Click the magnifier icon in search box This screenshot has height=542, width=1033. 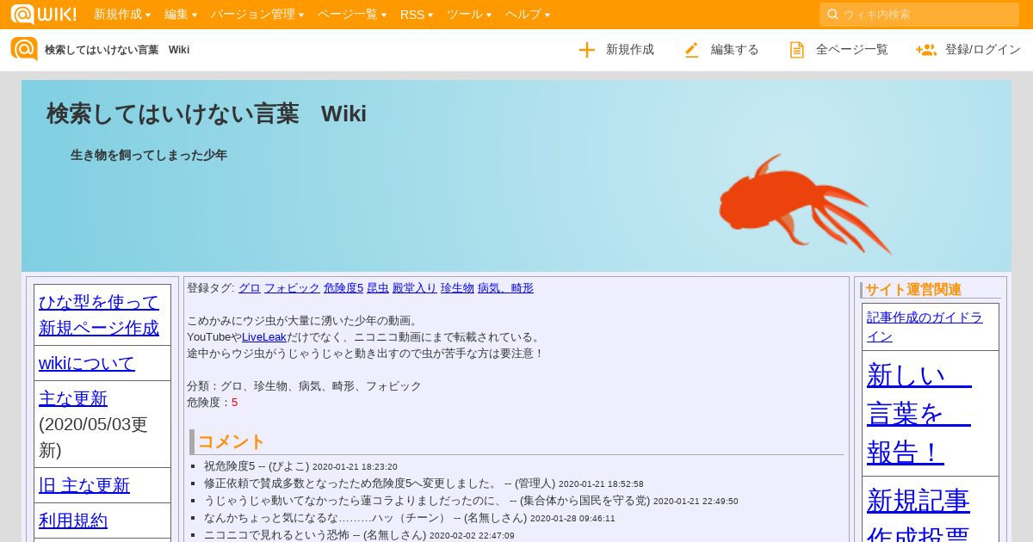pyautogui.click(x=832, y=14)
